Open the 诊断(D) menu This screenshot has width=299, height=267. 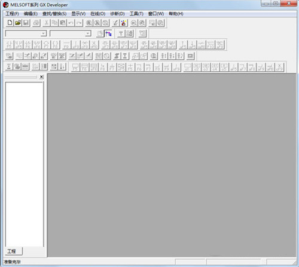(x=117, y=14)
